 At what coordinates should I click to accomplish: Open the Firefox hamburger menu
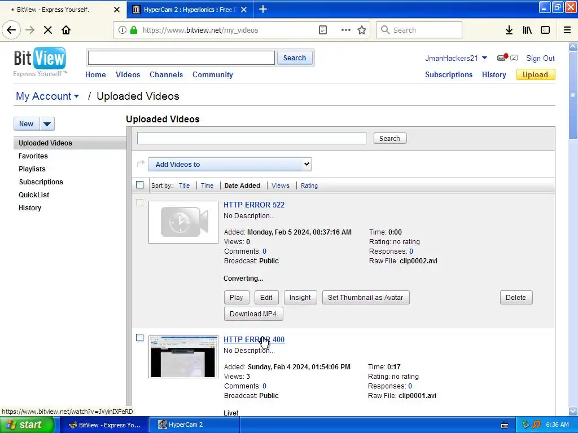coord(567,30)
